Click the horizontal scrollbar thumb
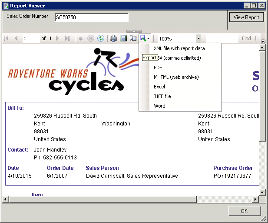Image resolution: width=268 pixels, height=223 pixels. [x=103, y=199]
